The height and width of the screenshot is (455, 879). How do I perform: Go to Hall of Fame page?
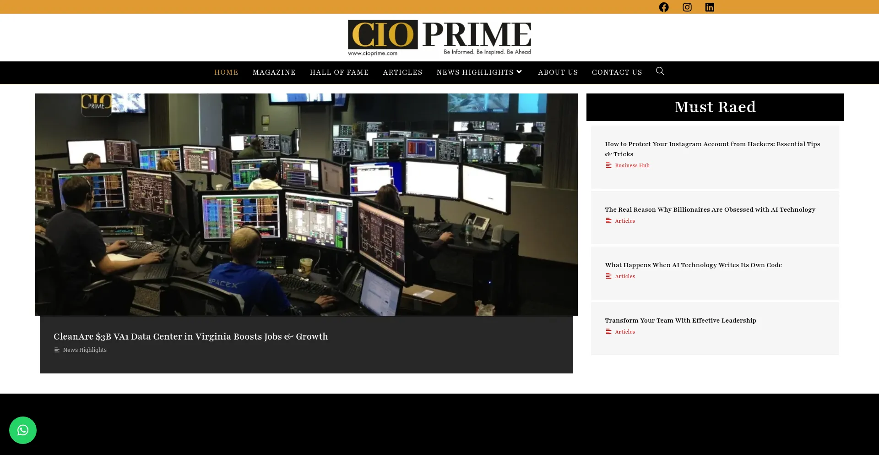339,72
